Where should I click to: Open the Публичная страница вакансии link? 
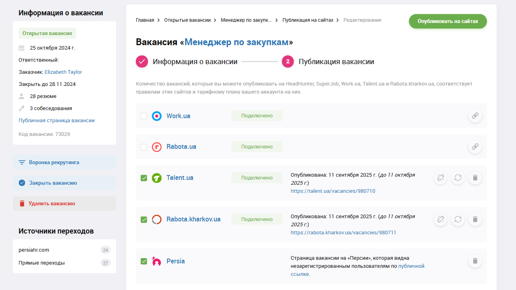coord(56,120)
